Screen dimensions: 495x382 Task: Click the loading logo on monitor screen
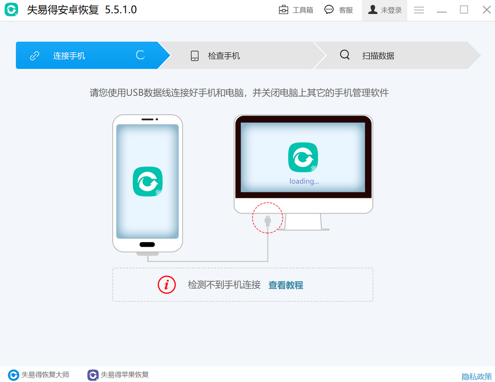(x=303, y=158)
